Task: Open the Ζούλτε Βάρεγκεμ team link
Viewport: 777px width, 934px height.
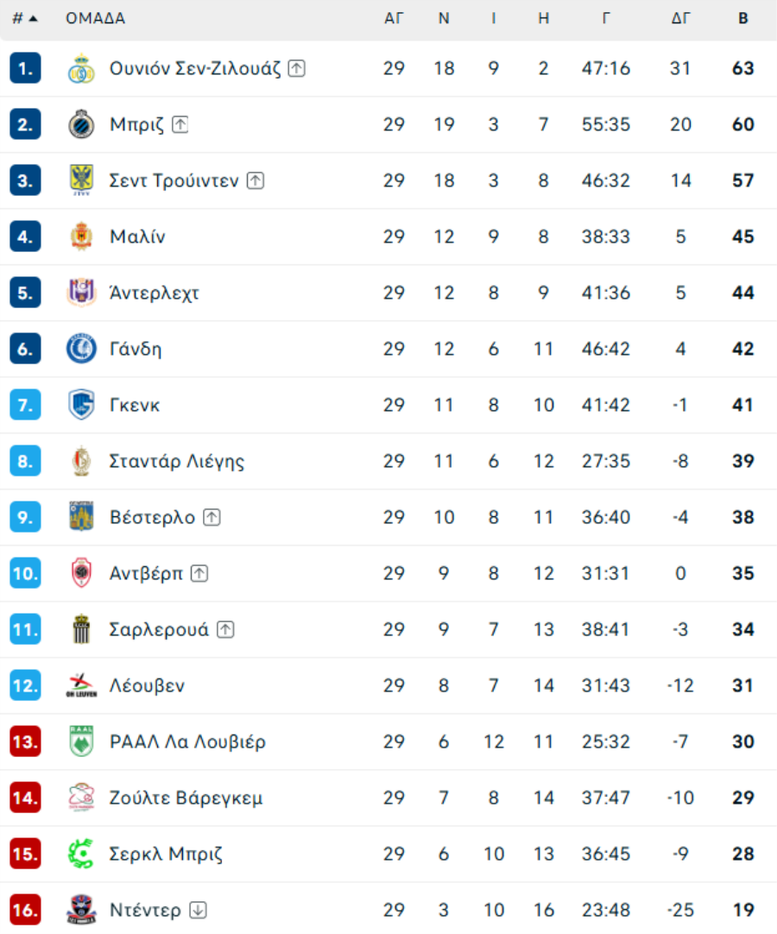Action: pos(186,798)
